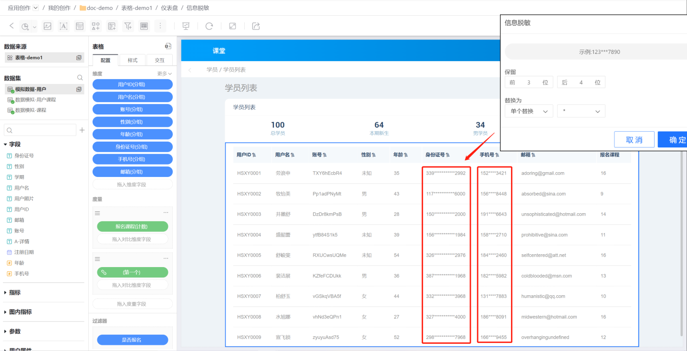This screenshot has width=687, height=351.
Task: Click the 取消 button
Action: pyautogui.click(x=634, y=140)
